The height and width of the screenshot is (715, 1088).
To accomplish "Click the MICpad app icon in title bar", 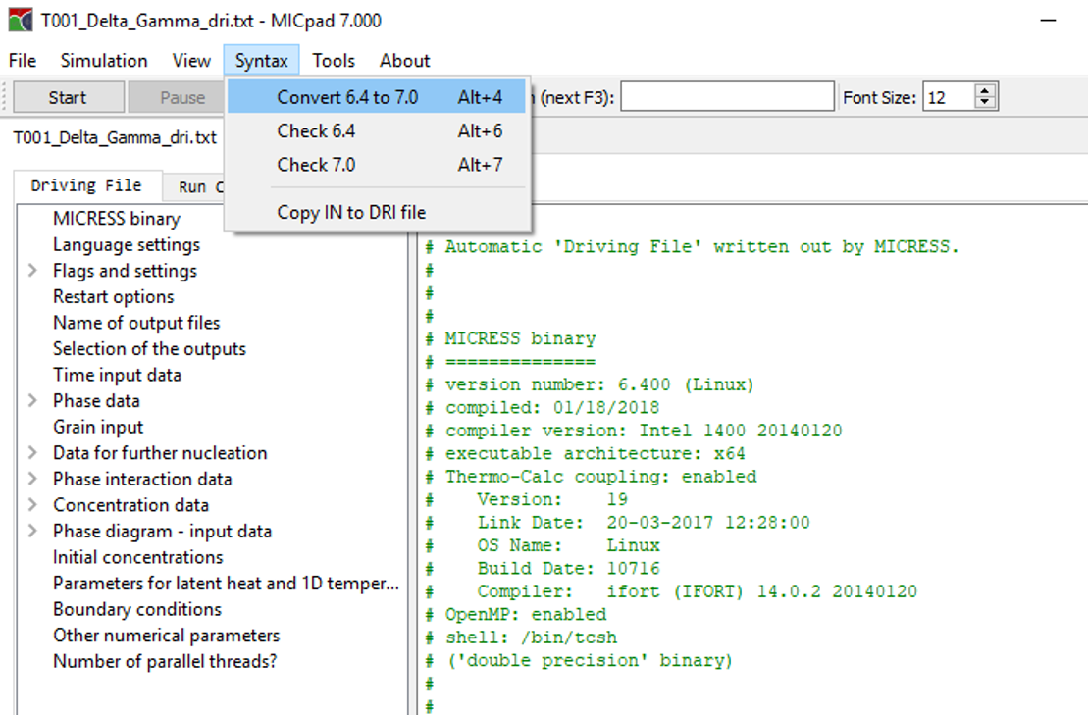I will tap(19, 21).
